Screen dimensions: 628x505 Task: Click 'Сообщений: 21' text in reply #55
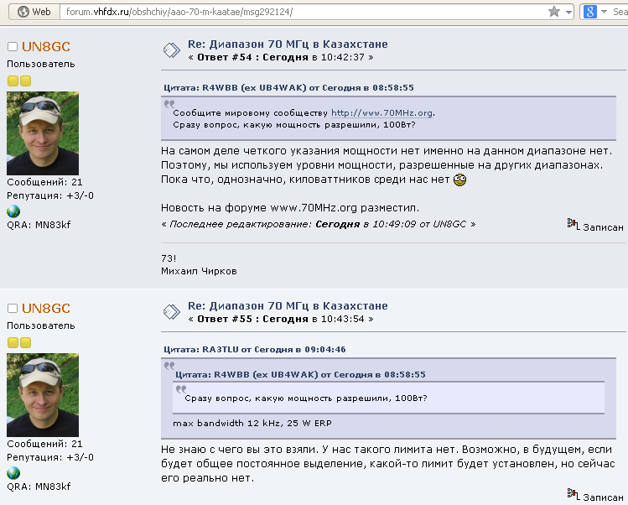coord(44,444)
